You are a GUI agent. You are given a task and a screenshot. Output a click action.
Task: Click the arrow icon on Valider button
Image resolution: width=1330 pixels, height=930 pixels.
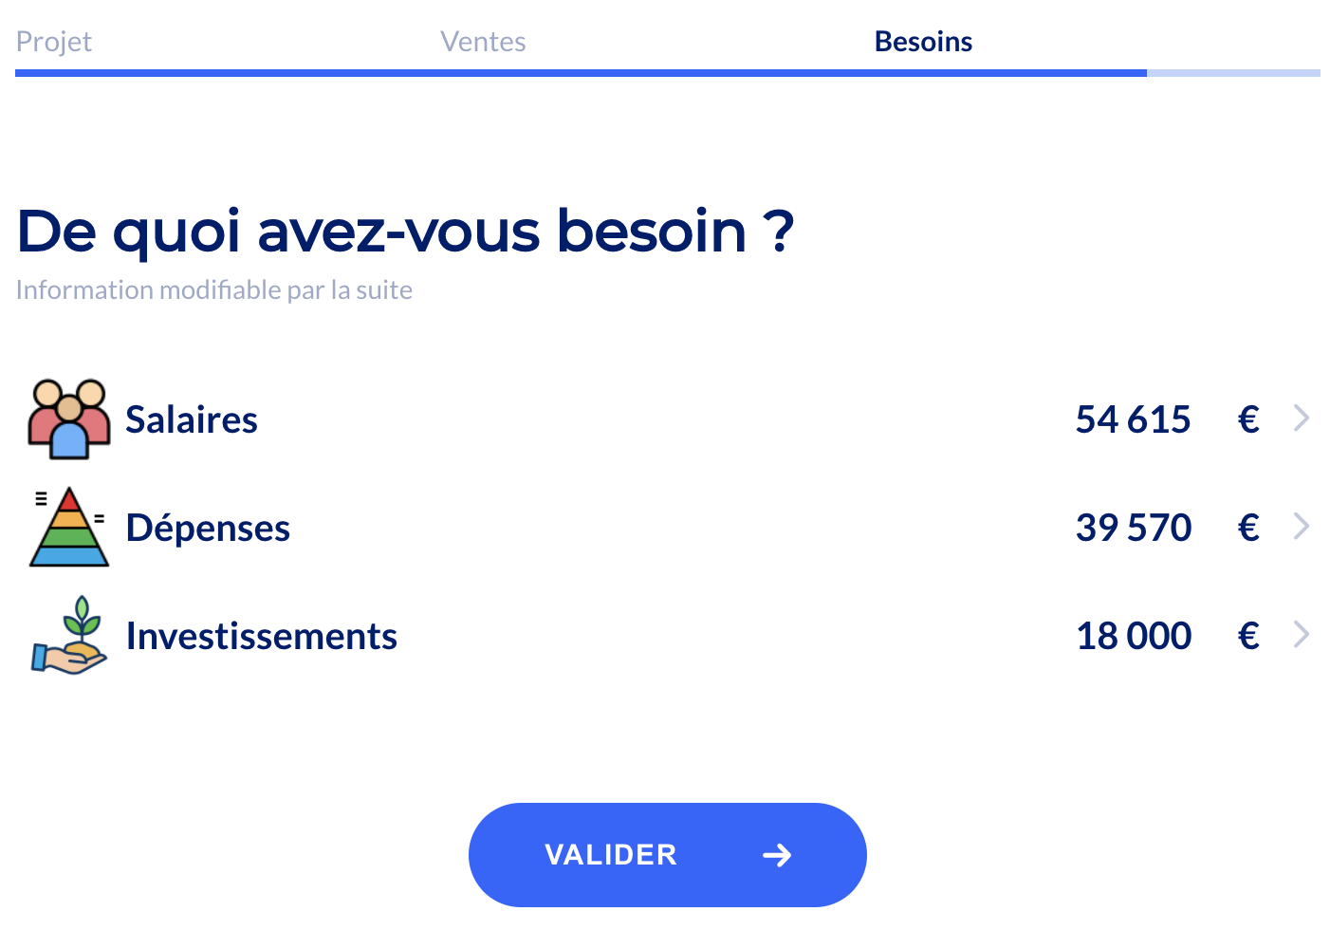pyautogui.click(x=777, y=855)
